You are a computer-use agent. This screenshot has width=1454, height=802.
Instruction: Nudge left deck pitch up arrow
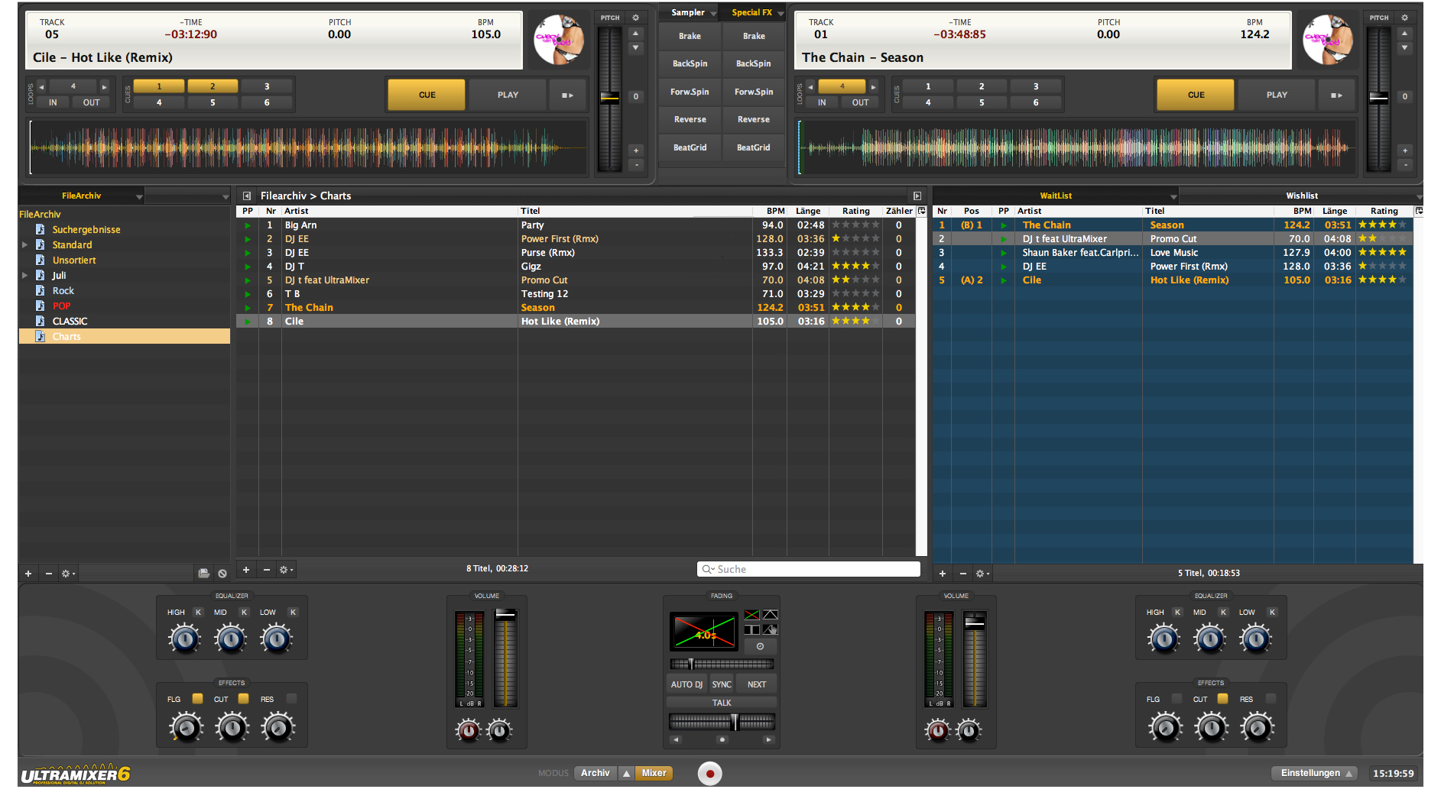(635, 34)
